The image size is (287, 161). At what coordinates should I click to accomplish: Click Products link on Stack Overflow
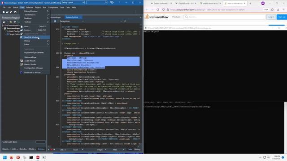tap(176, 17)
